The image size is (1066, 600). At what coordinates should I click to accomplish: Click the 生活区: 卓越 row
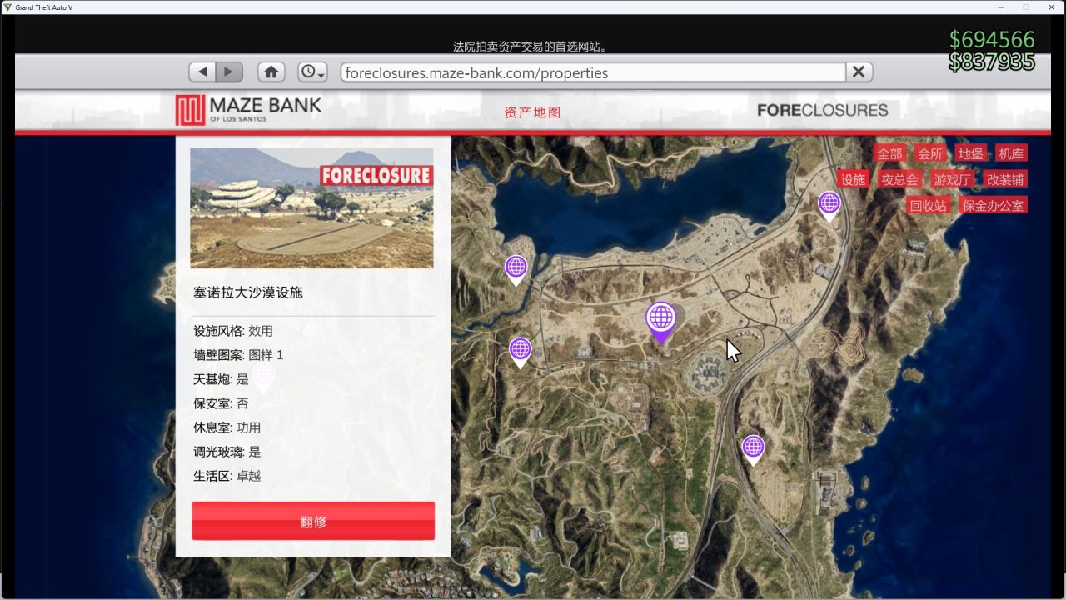tap(227, 476)
